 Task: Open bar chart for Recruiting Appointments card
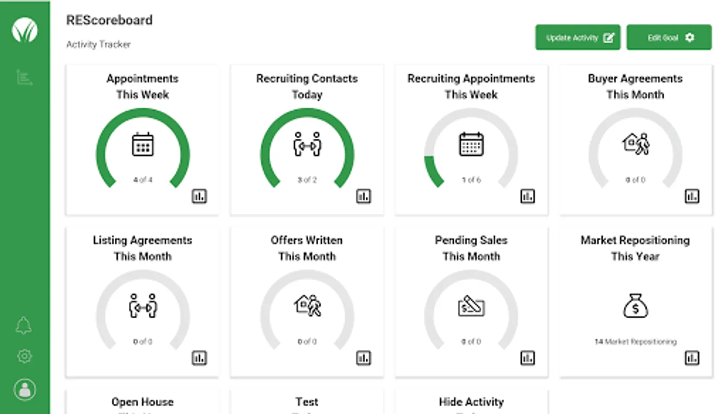click(528, 196)
